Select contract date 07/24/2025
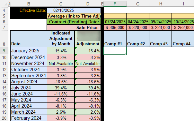This screenshot has width=194, height=121. coord(115,22)
